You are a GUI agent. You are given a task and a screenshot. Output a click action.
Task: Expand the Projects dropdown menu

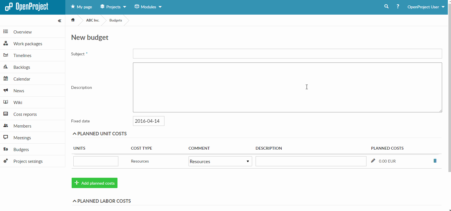(113, 7)
